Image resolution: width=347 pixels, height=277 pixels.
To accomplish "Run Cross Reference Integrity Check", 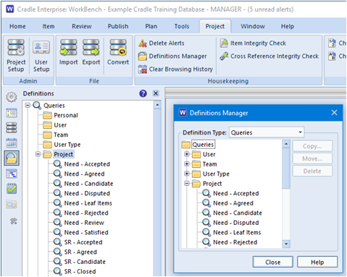I will (269, 56).
